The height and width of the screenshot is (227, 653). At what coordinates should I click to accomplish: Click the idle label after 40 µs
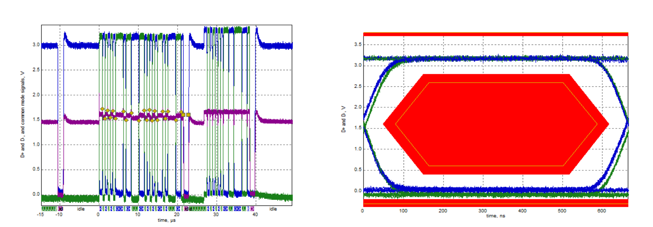click(x=273, y=209)
